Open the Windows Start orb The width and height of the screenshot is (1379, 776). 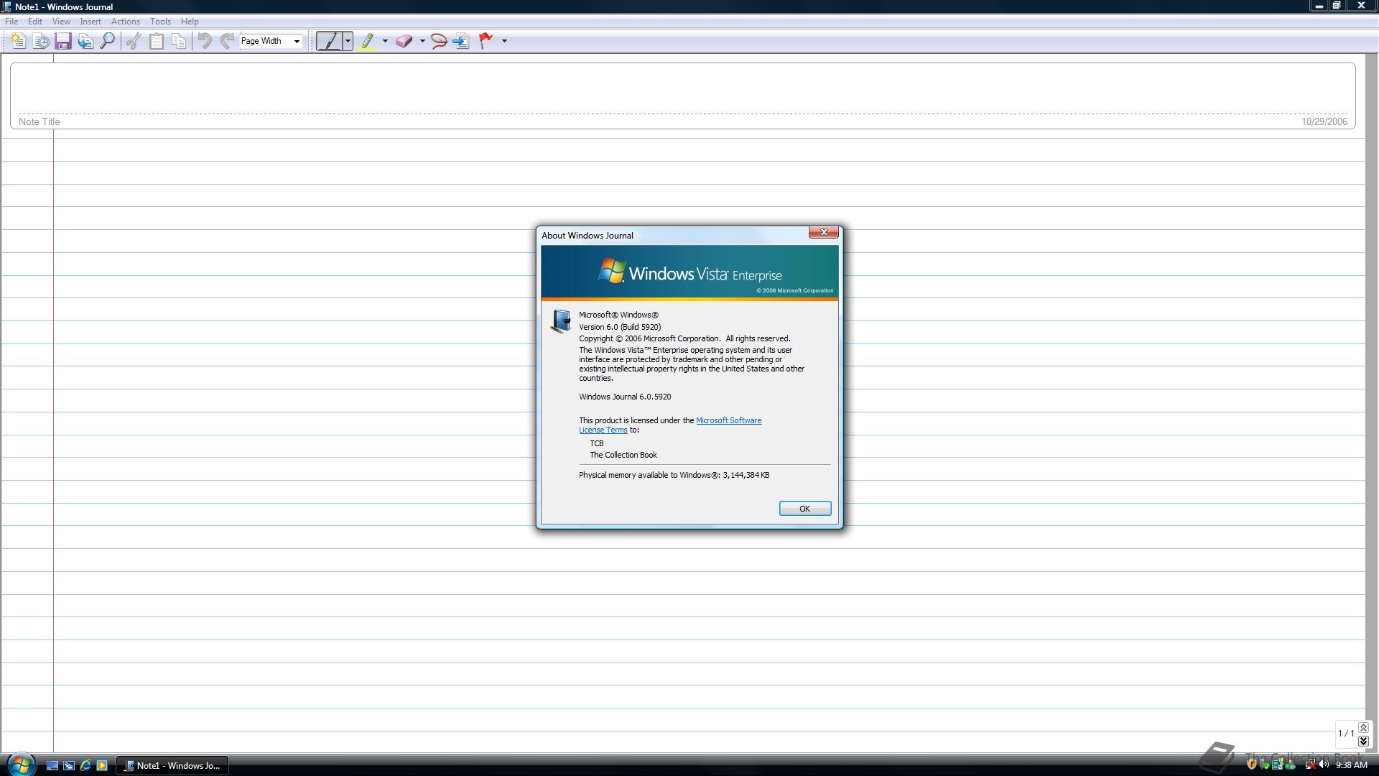20,765
